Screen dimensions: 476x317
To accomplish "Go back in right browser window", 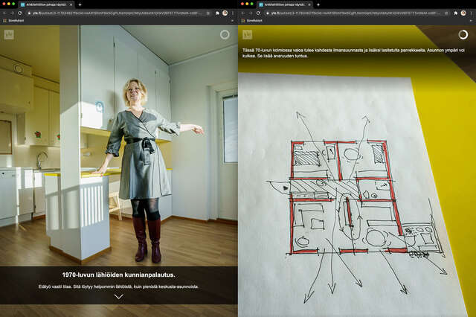I will (x=243, y=13).
